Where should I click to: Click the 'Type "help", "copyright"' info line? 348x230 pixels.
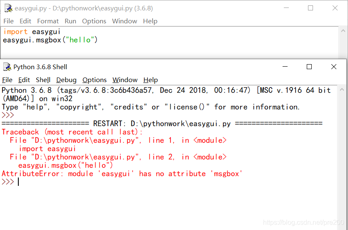coord(151,107)
